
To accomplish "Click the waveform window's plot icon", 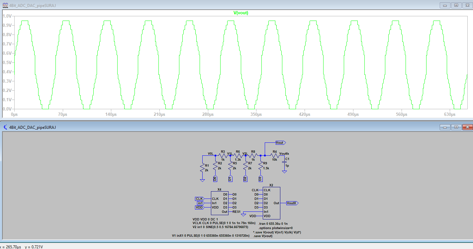I will [5, 5].
